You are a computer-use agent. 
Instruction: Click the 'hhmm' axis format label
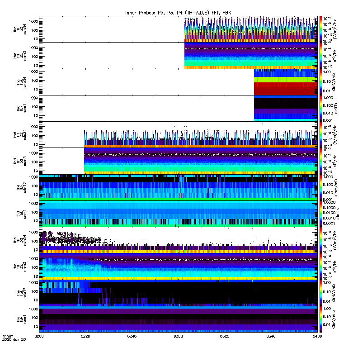pos(8,336)
